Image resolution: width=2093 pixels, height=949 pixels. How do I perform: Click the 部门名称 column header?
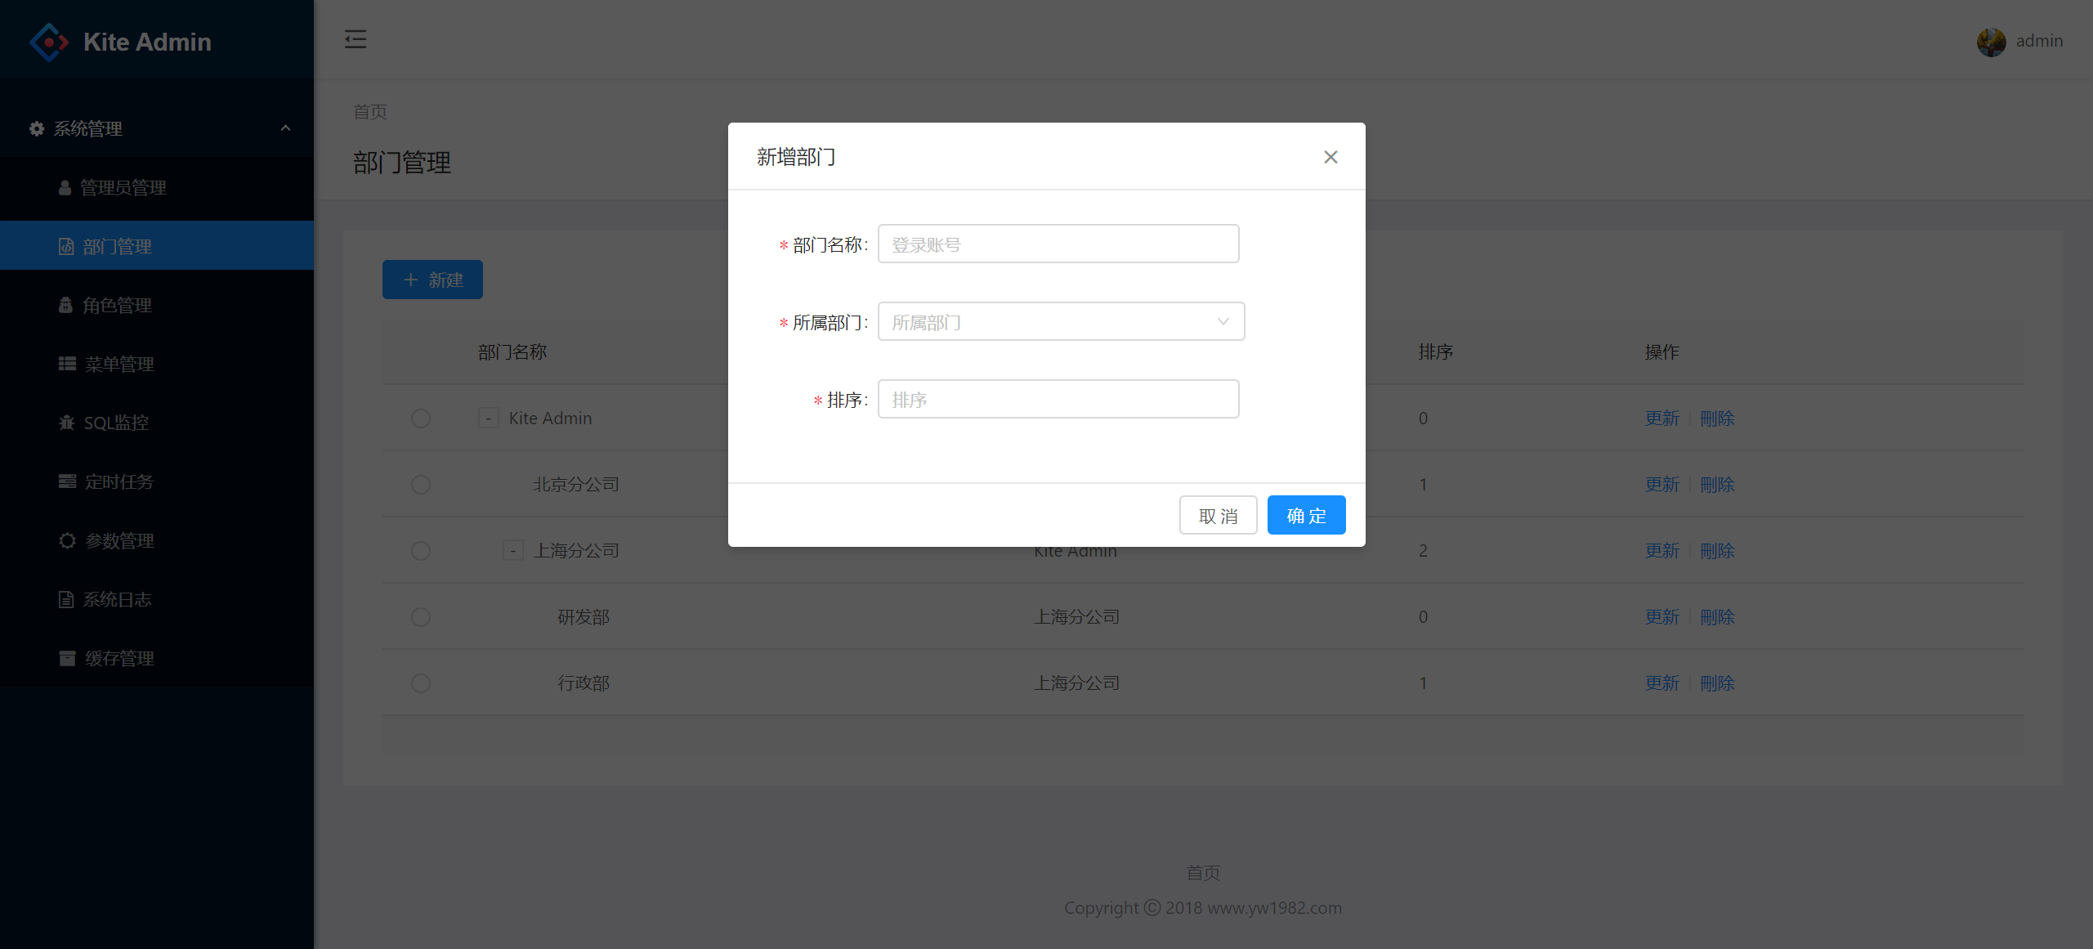coord(512,352)
